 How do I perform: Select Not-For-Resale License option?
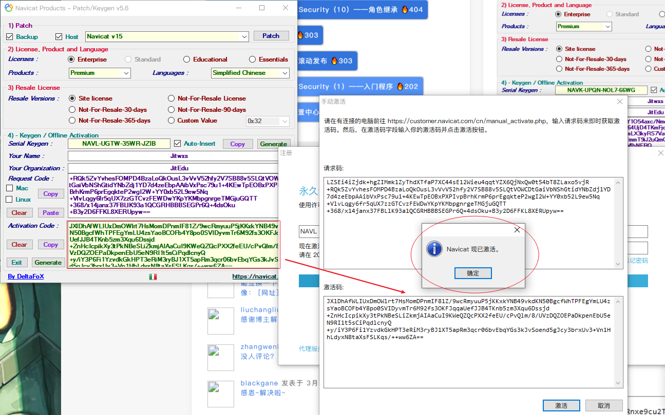[x=172, y=98]
